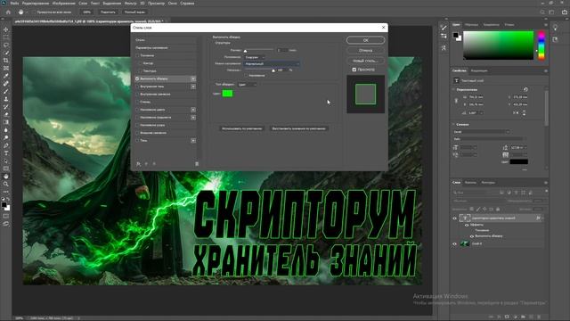
Task: Click the Новый стиль button
Action: [x=365, y=61]
